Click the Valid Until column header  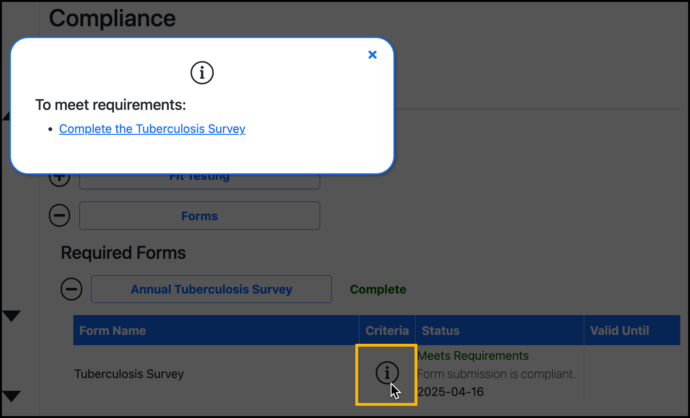pyautogui.click(x=619, y=330)
